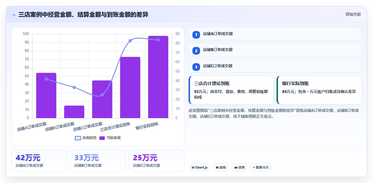Toggle the 当前表现 legend item

tap(110, 138)
